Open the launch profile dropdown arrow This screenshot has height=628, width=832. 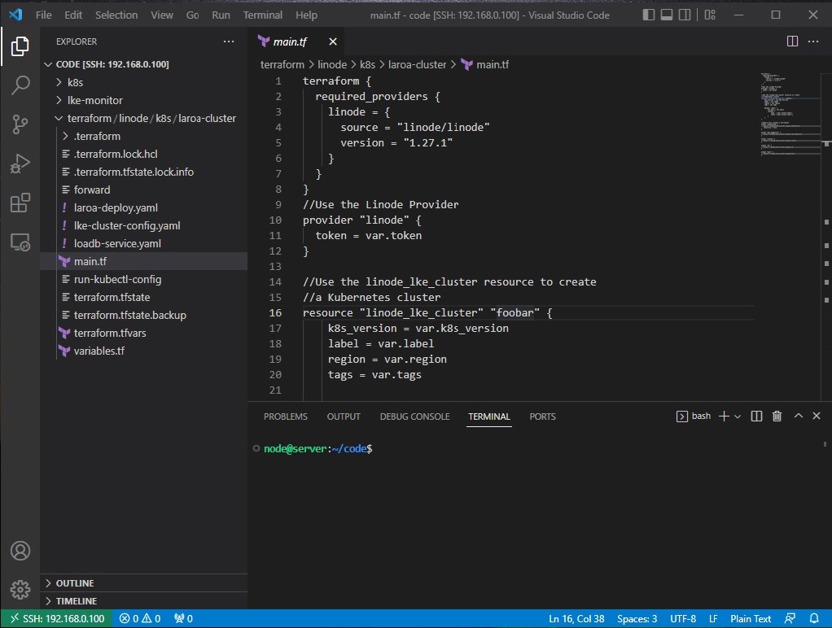tap(737, 416)
